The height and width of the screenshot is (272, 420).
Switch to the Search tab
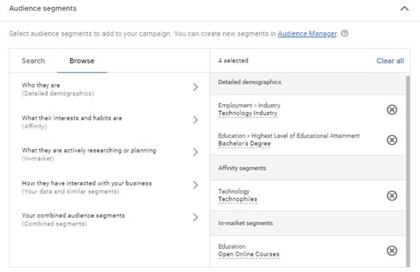tap(33, 61)
